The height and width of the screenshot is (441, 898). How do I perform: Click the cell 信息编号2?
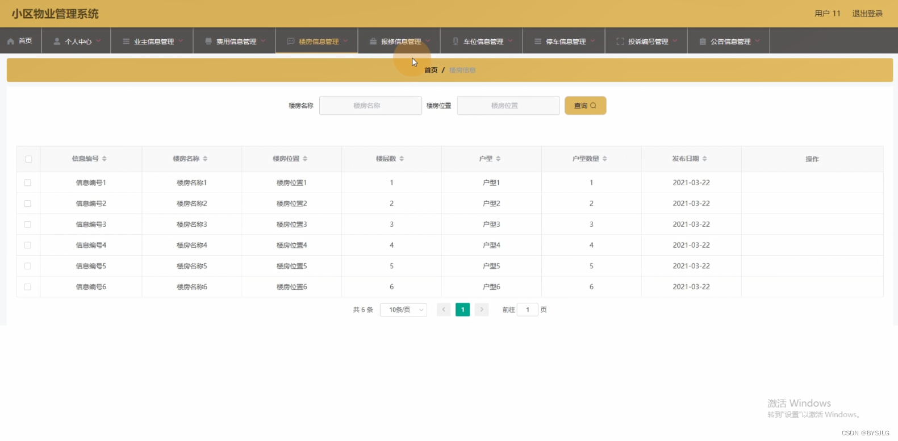91,203
